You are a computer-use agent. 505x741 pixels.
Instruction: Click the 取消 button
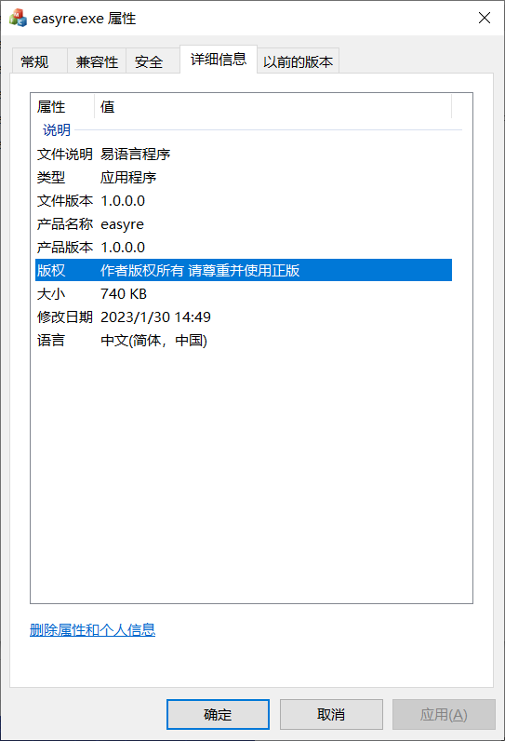click(331, 715)
